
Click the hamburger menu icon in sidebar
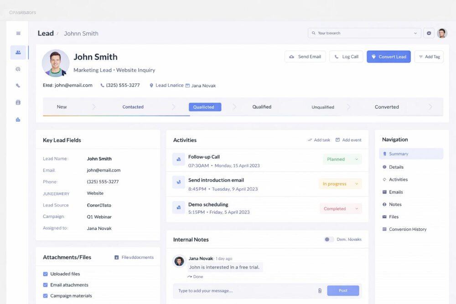(x=18, y=33)
